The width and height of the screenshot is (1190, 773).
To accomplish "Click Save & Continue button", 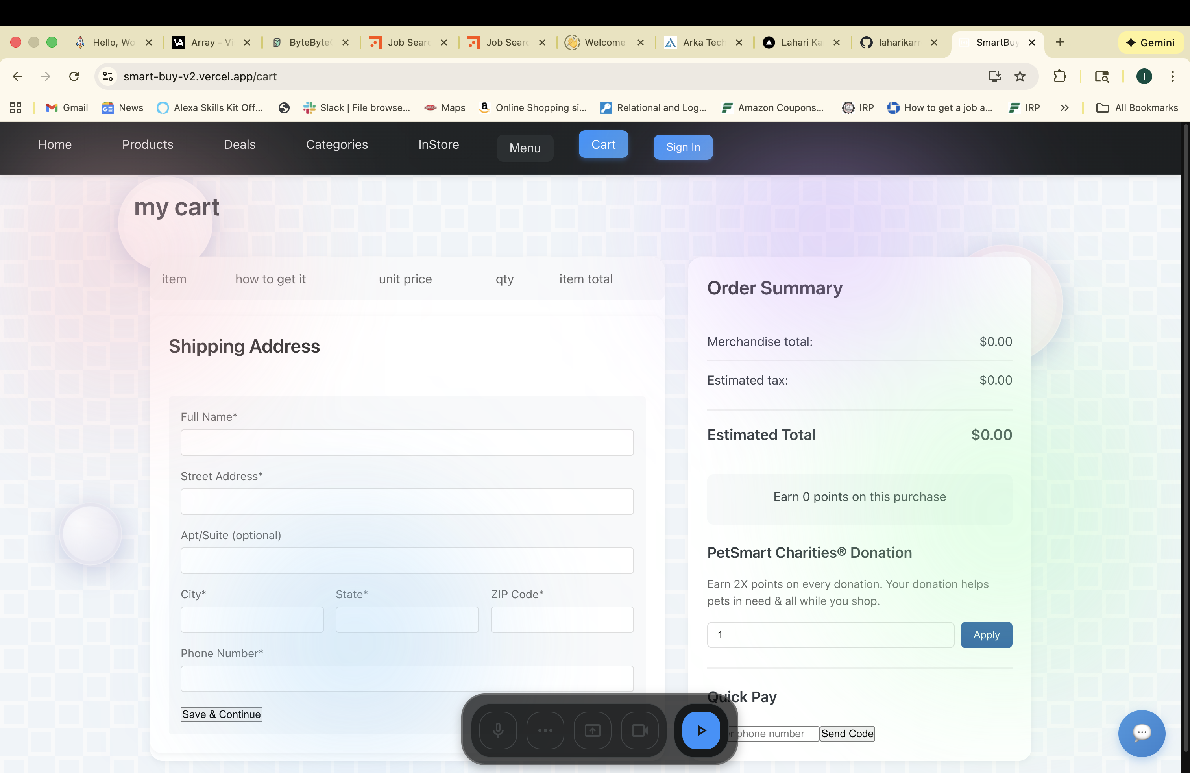I will pos(222,714).
